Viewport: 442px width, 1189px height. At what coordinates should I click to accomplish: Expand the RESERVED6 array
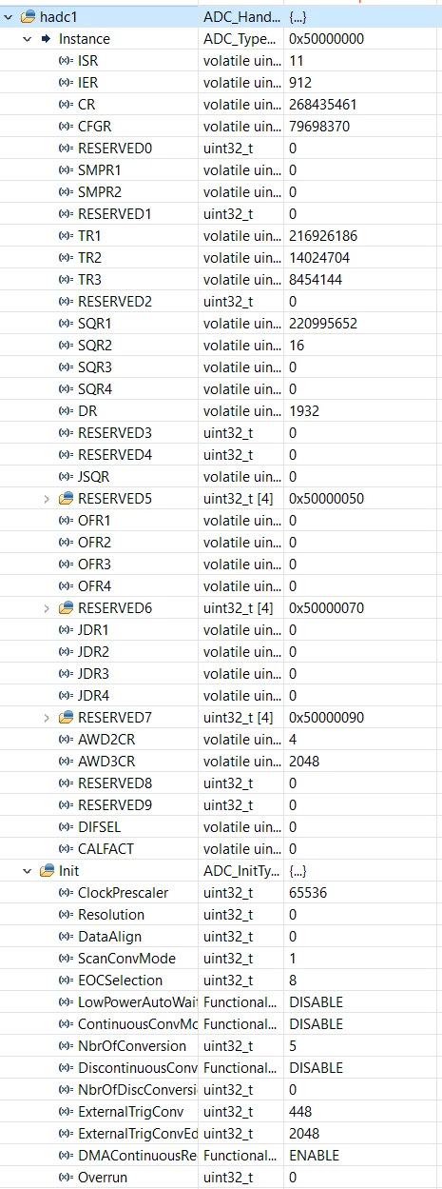(47, 608)
